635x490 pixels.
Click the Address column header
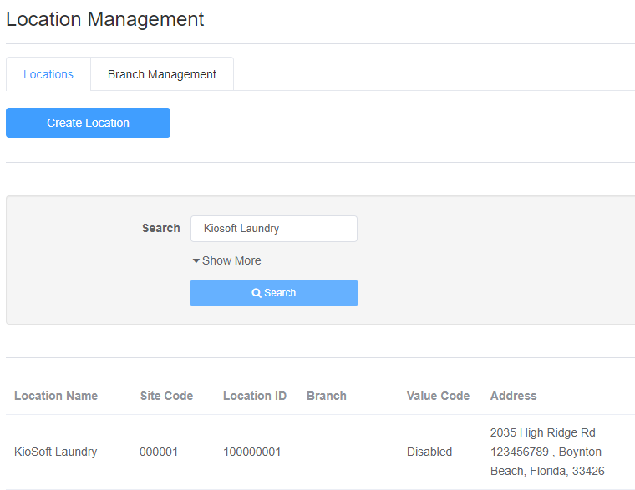[x=514, y=396]
